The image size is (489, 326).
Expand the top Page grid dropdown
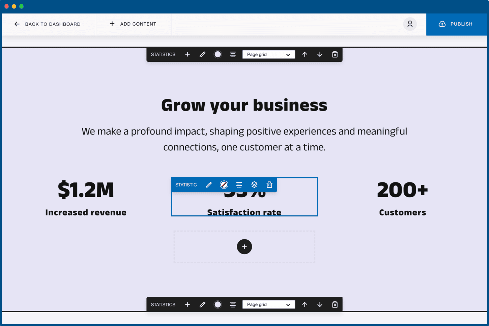pos(268,54)
